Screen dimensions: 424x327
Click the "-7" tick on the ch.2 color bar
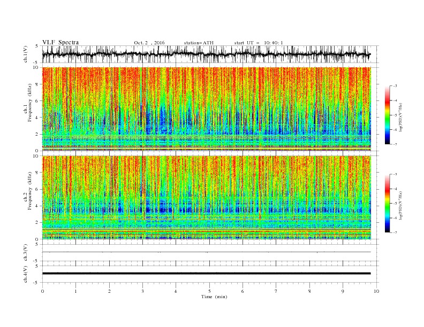[395, 232]
